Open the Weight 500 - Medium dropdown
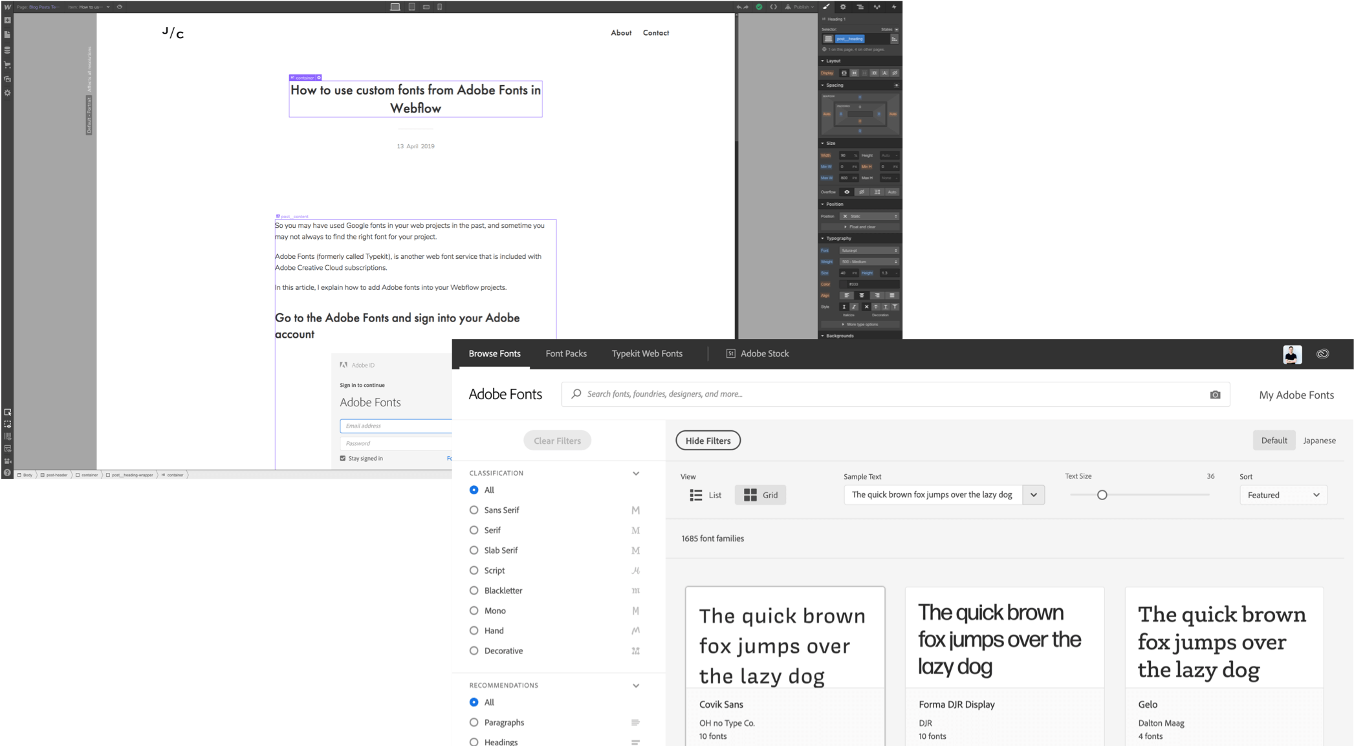This screenshot has width=1354, height=746. click(869, 262)
